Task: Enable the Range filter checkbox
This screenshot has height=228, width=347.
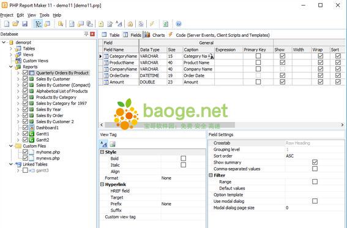Action: 315,181
